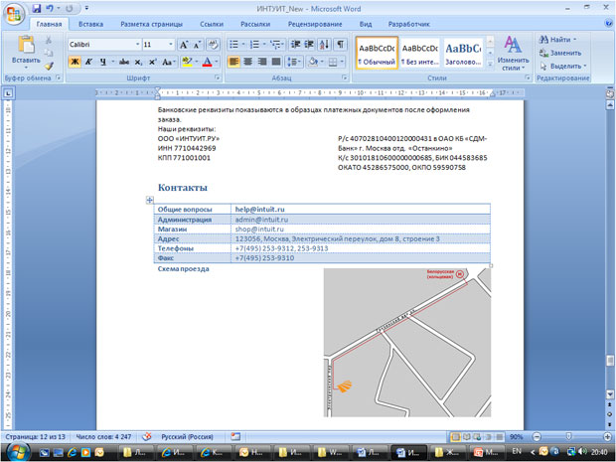The height and width of the screenshot is (462, 616).
Task: Switch to the Вставка tab
Action: point(90,24)
